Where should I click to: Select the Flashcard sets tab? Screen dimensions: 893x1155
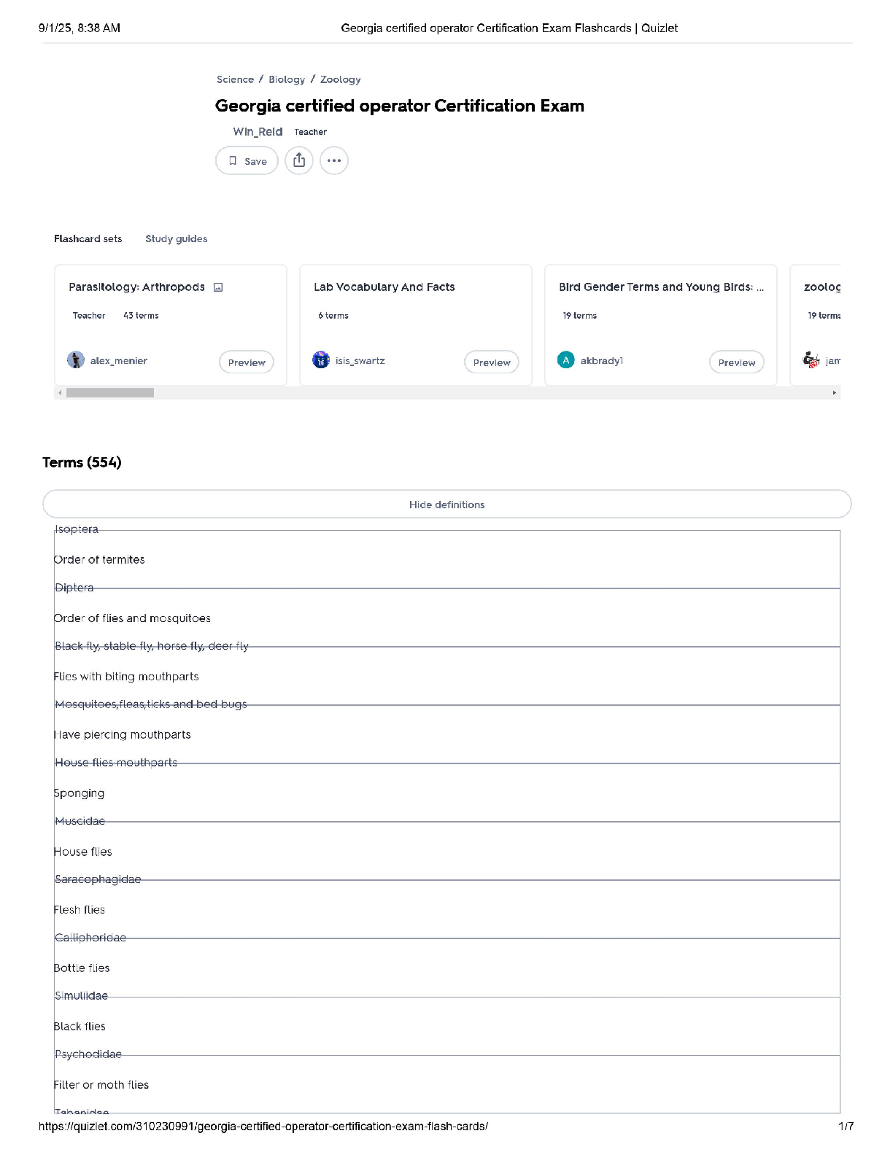pyautogui.click(x=88, y=238)
